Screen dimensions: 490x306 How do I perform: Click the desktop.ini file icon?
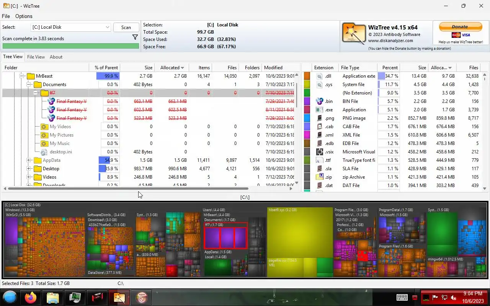[44, 152]
